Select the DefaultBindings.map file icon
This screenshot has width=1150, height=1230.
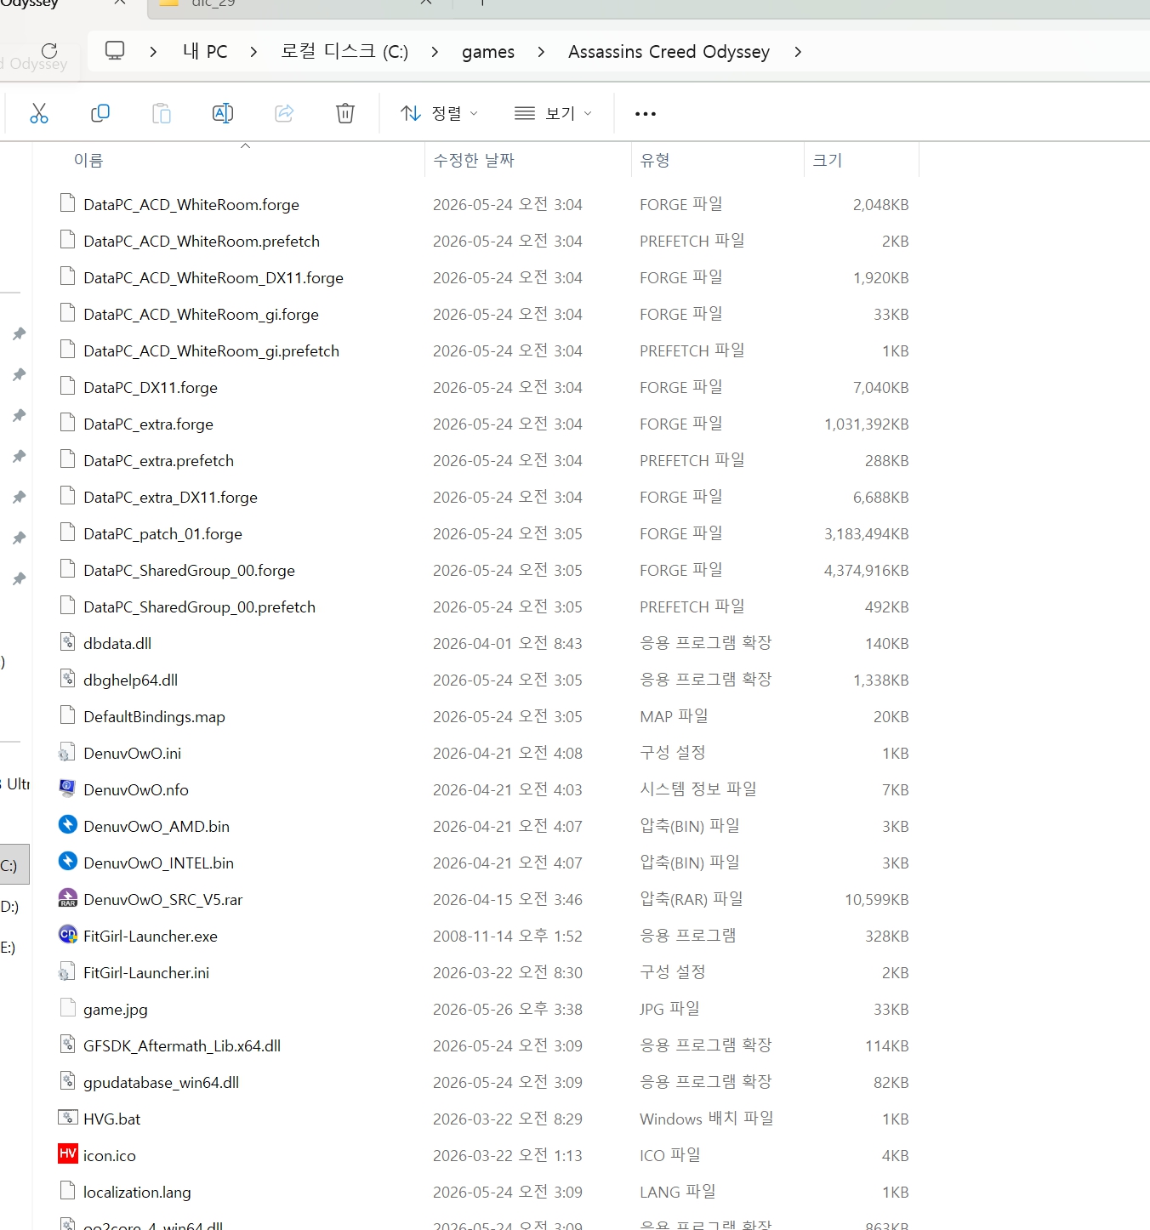pos(68,715)
